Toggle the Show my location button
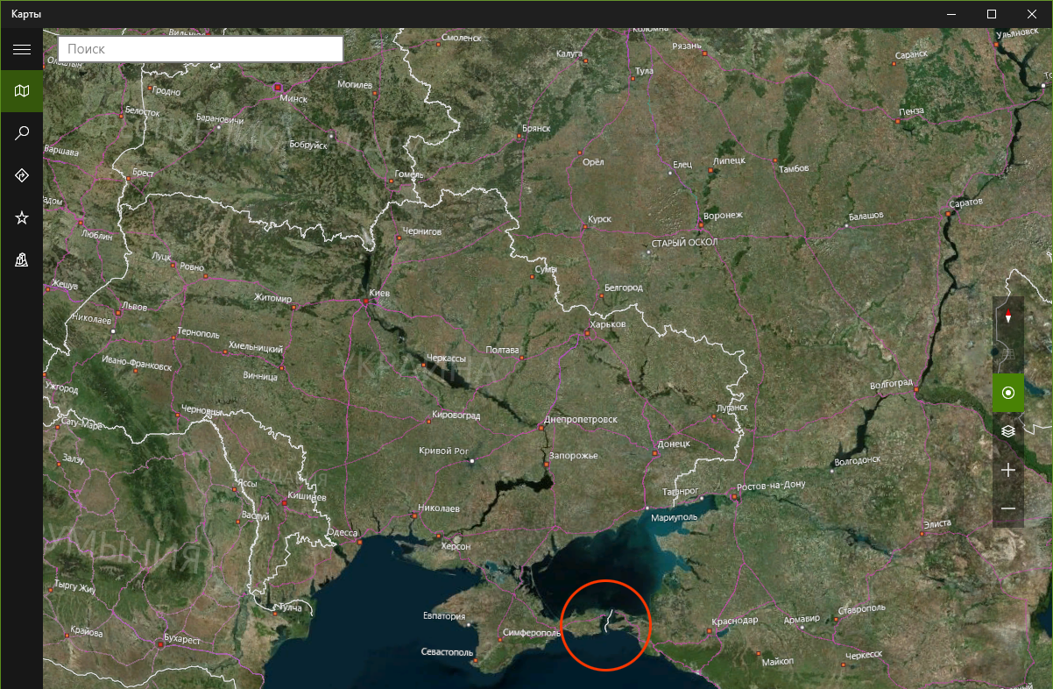 pos(1007,393)
